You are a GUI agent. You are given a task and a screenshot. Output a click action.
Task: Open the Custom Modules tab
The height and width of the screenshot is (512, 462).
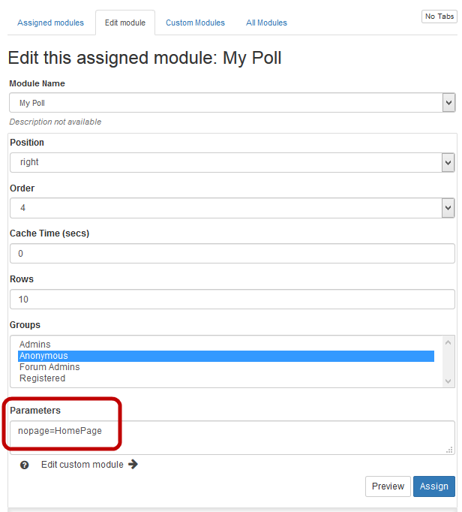pyautogui.click(x=195, y=23)
